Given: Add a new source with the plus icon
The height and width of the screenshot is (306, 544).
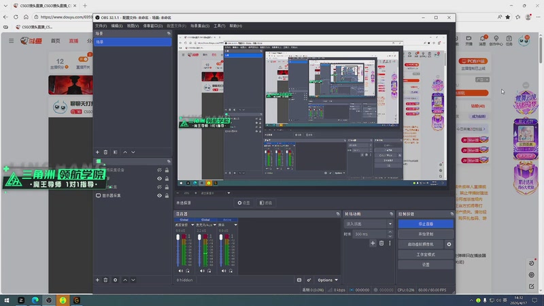Looking at the screenshot, I should pos(97,280).
